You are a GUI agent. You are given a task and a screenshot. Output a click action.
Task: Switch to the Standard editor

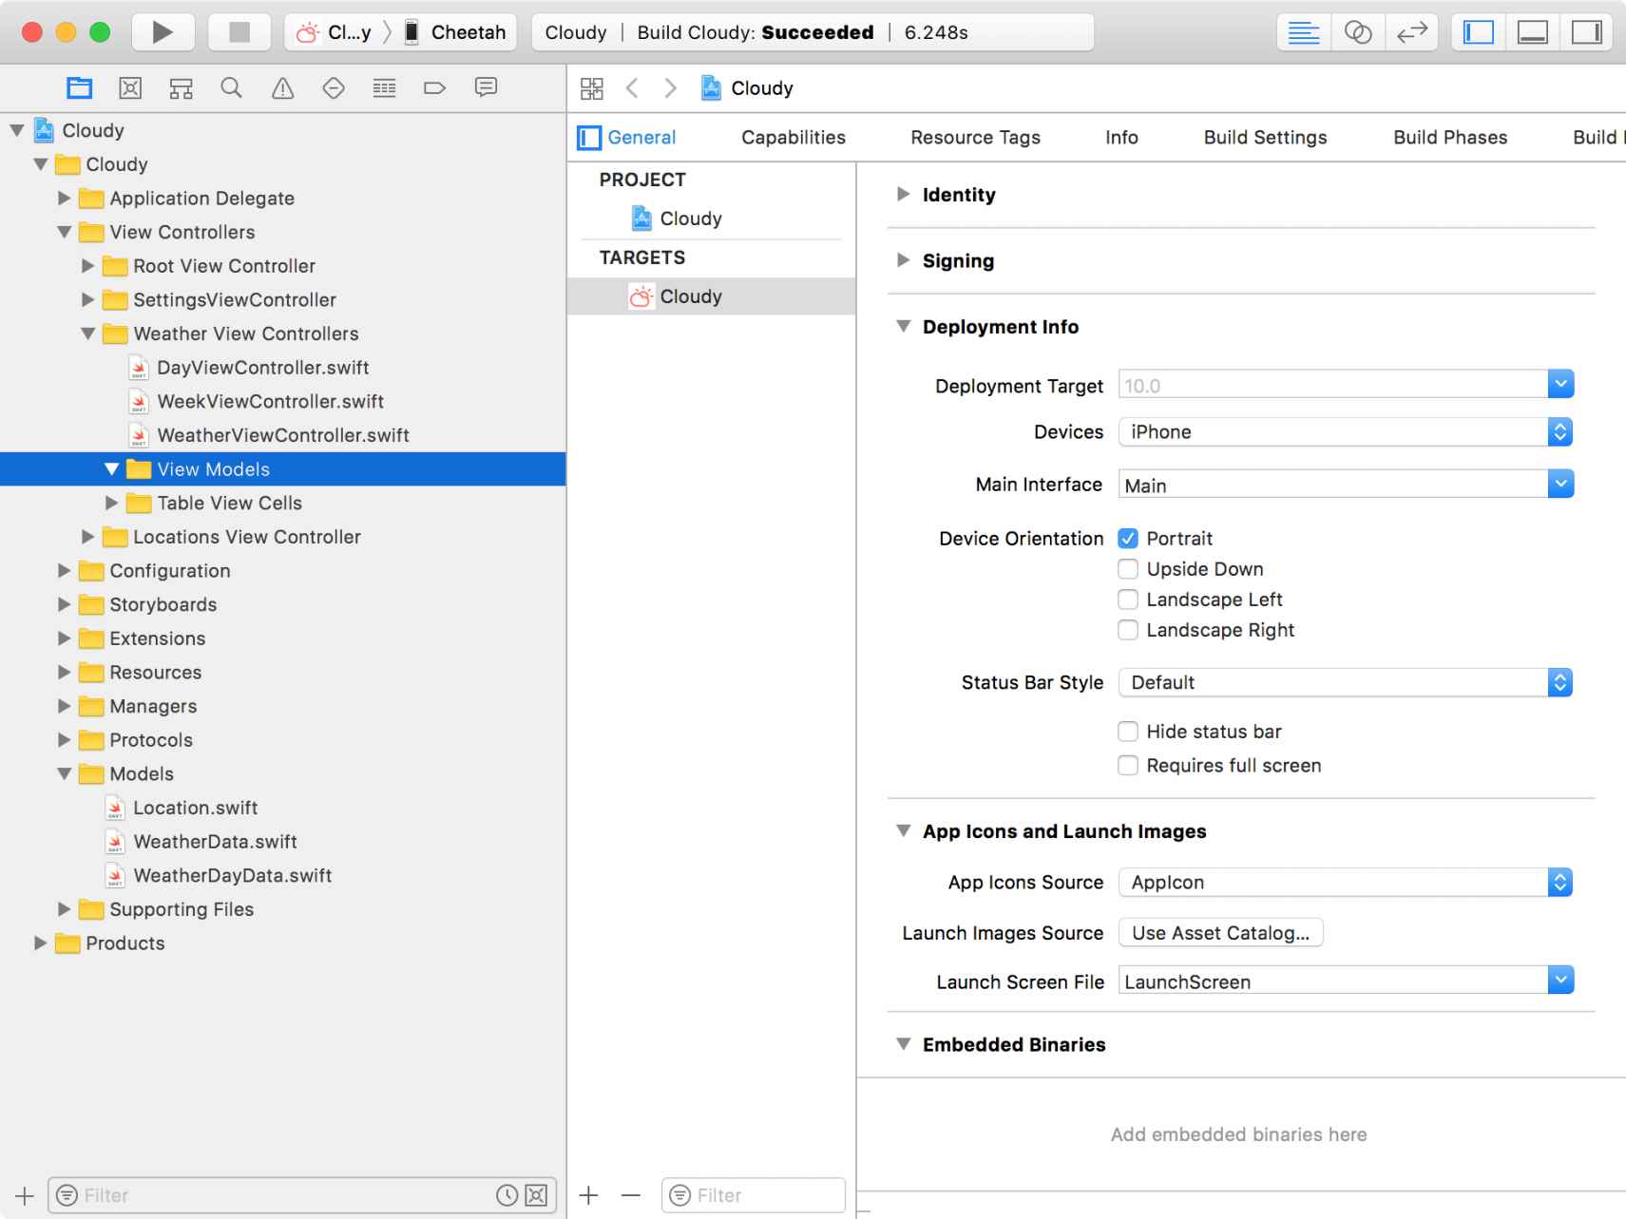point(1304,32)
